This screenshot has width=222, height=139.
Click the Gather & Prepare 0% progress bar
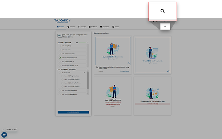82,43
